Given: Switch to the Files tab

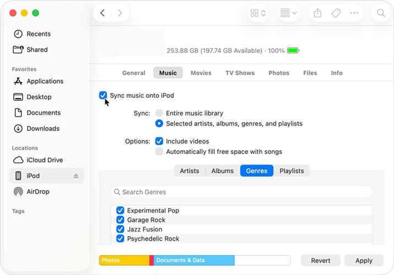Looking at the screenshot, I should 310,73.
